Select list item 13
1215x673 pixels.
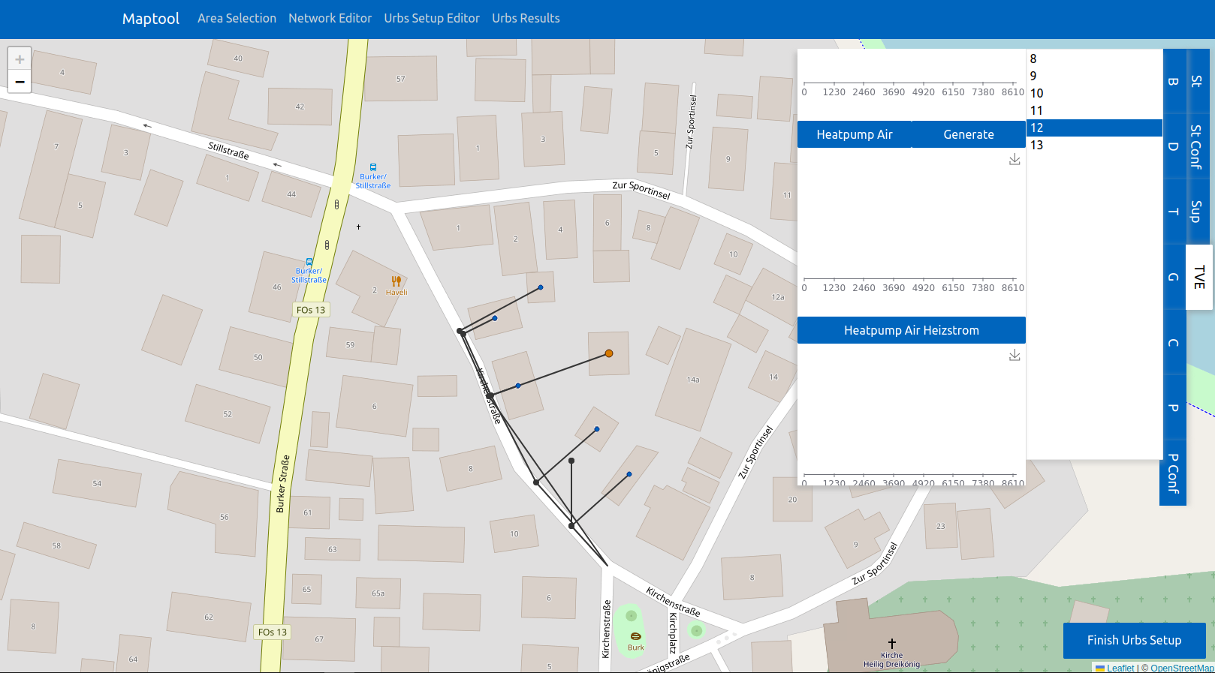pyautogui.click(x=1094, y=145)
